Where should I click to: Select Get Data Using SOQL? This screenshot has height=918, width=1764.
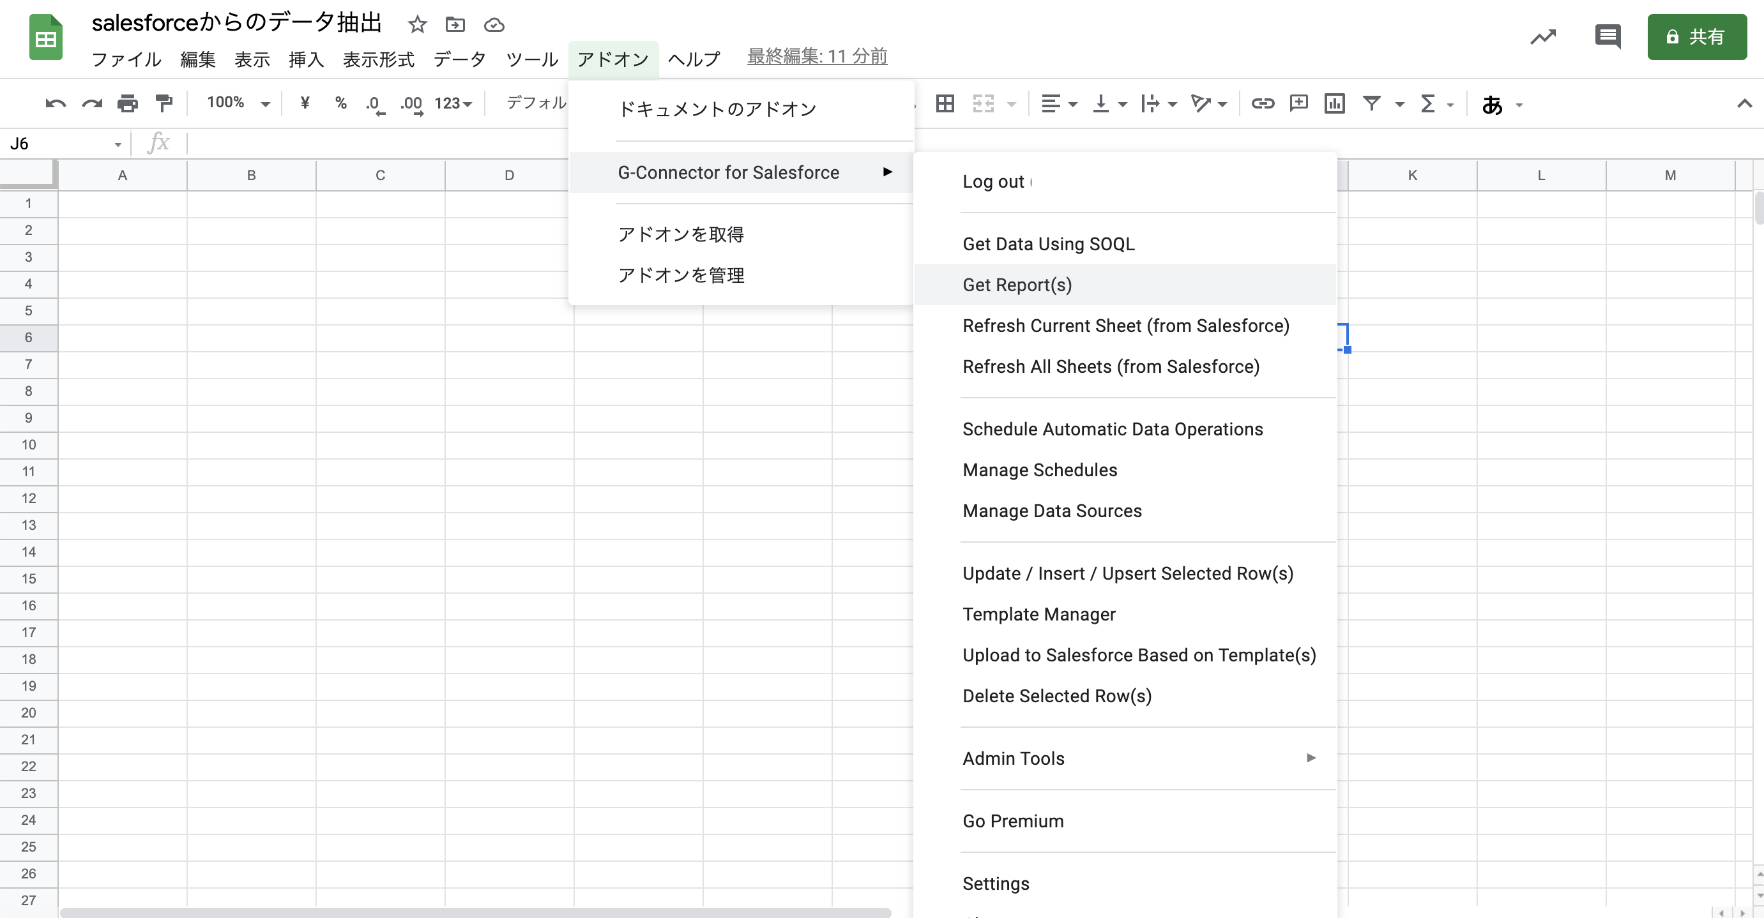click(1047, 245)
